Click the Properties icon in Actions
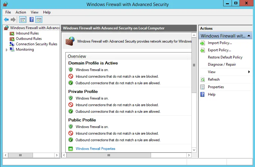255x167 pixels. [x=203, y=87]
